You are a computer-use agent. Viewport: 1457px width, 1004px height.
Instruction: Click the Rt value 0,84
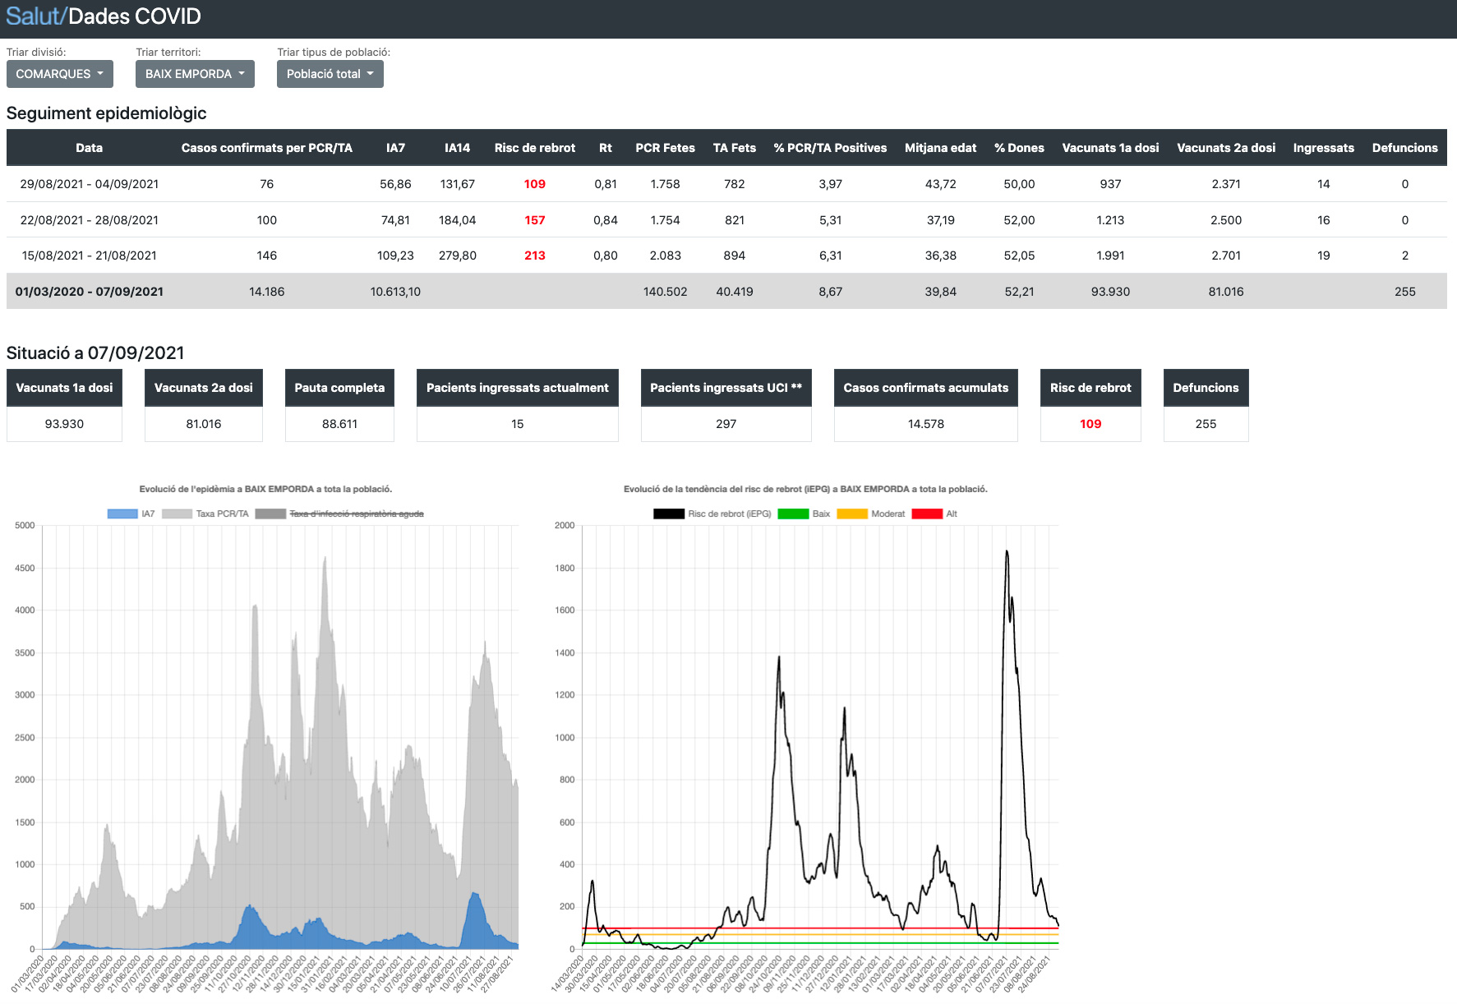(x=606, y=220)
